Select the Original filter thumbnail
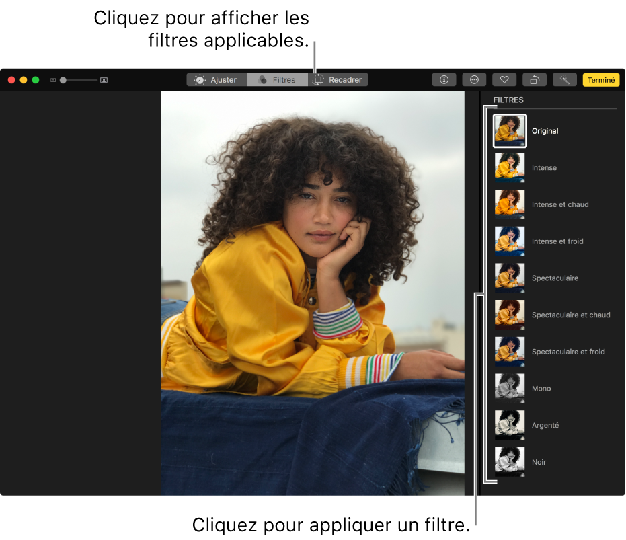 (510, 131)
